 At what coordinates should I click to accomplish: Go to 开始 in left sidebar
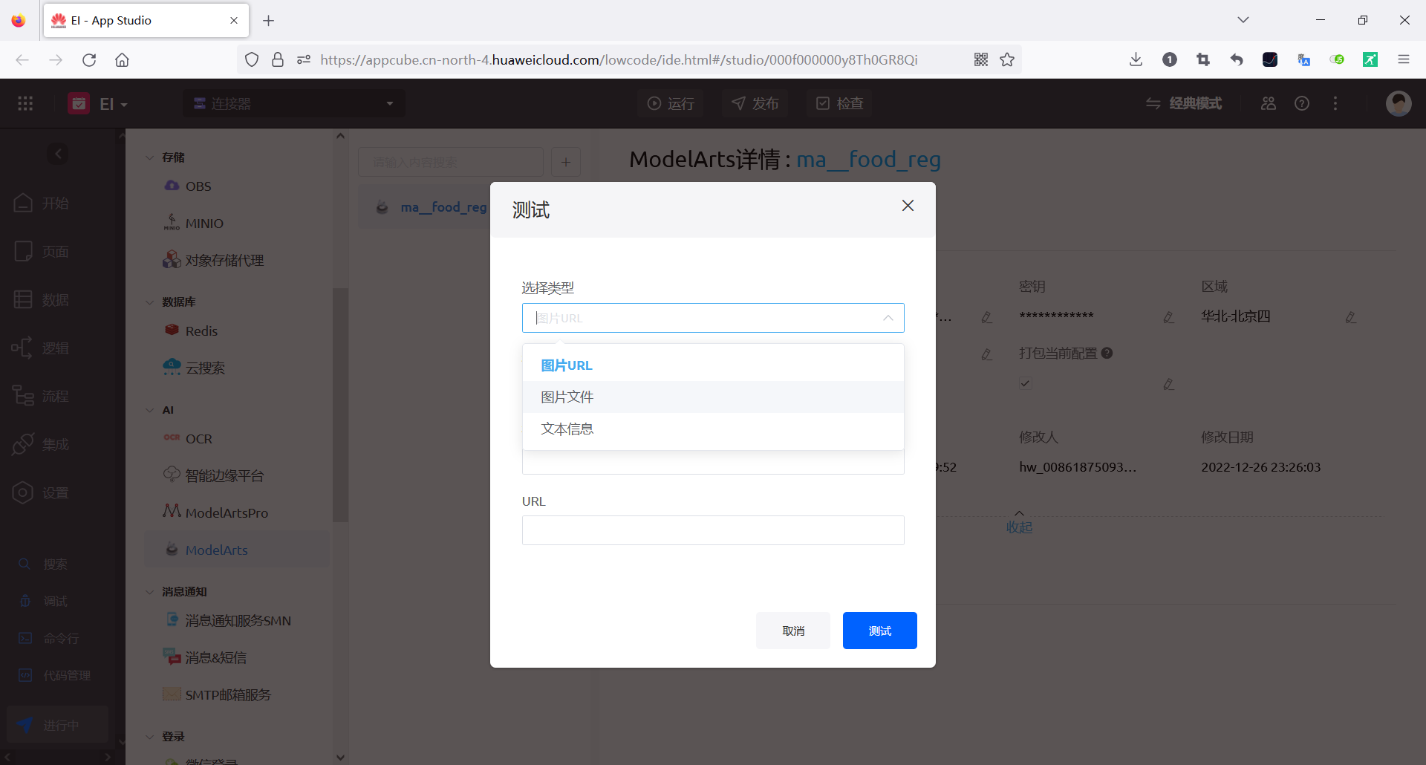pyautogui.click(x=42, y=203)
